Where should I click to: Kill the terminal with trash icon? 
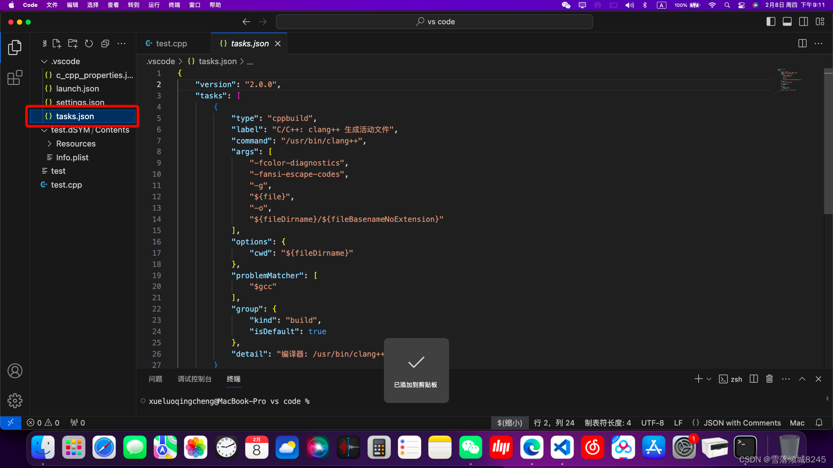pyautogui.click(x=769, y=379)
